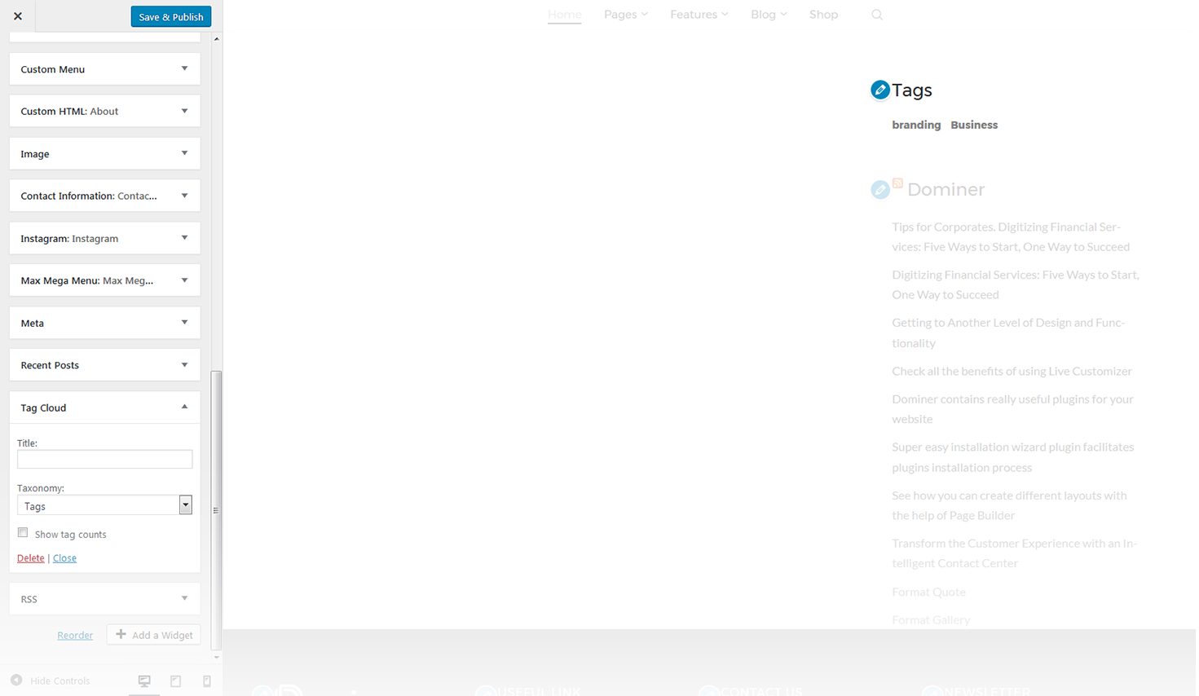This screenshot has height=696, width=1199.
Task: Click the sidebar scrollbar thumb
Action: click(216, 510)
